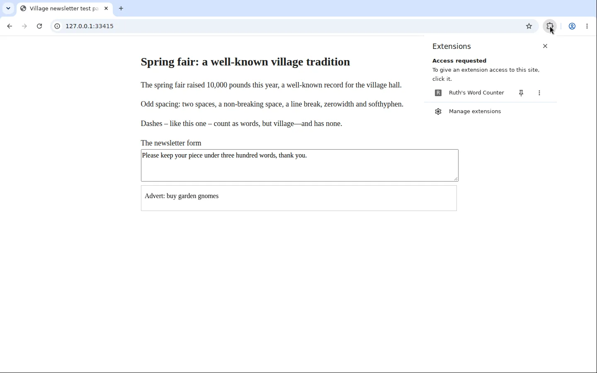The image size is (597, 373).
Task: Open more options for Ruth's Word Counter
Action: click(540, 93)
